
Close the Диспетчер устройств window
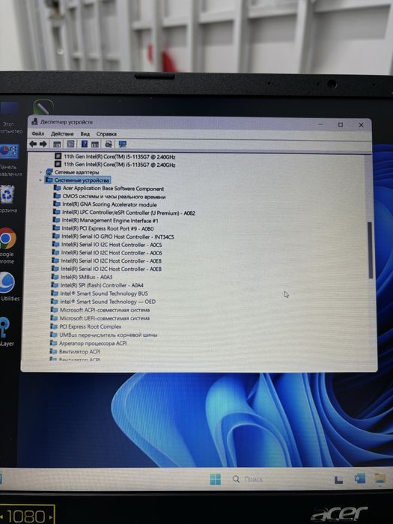[x=361, y=125]
